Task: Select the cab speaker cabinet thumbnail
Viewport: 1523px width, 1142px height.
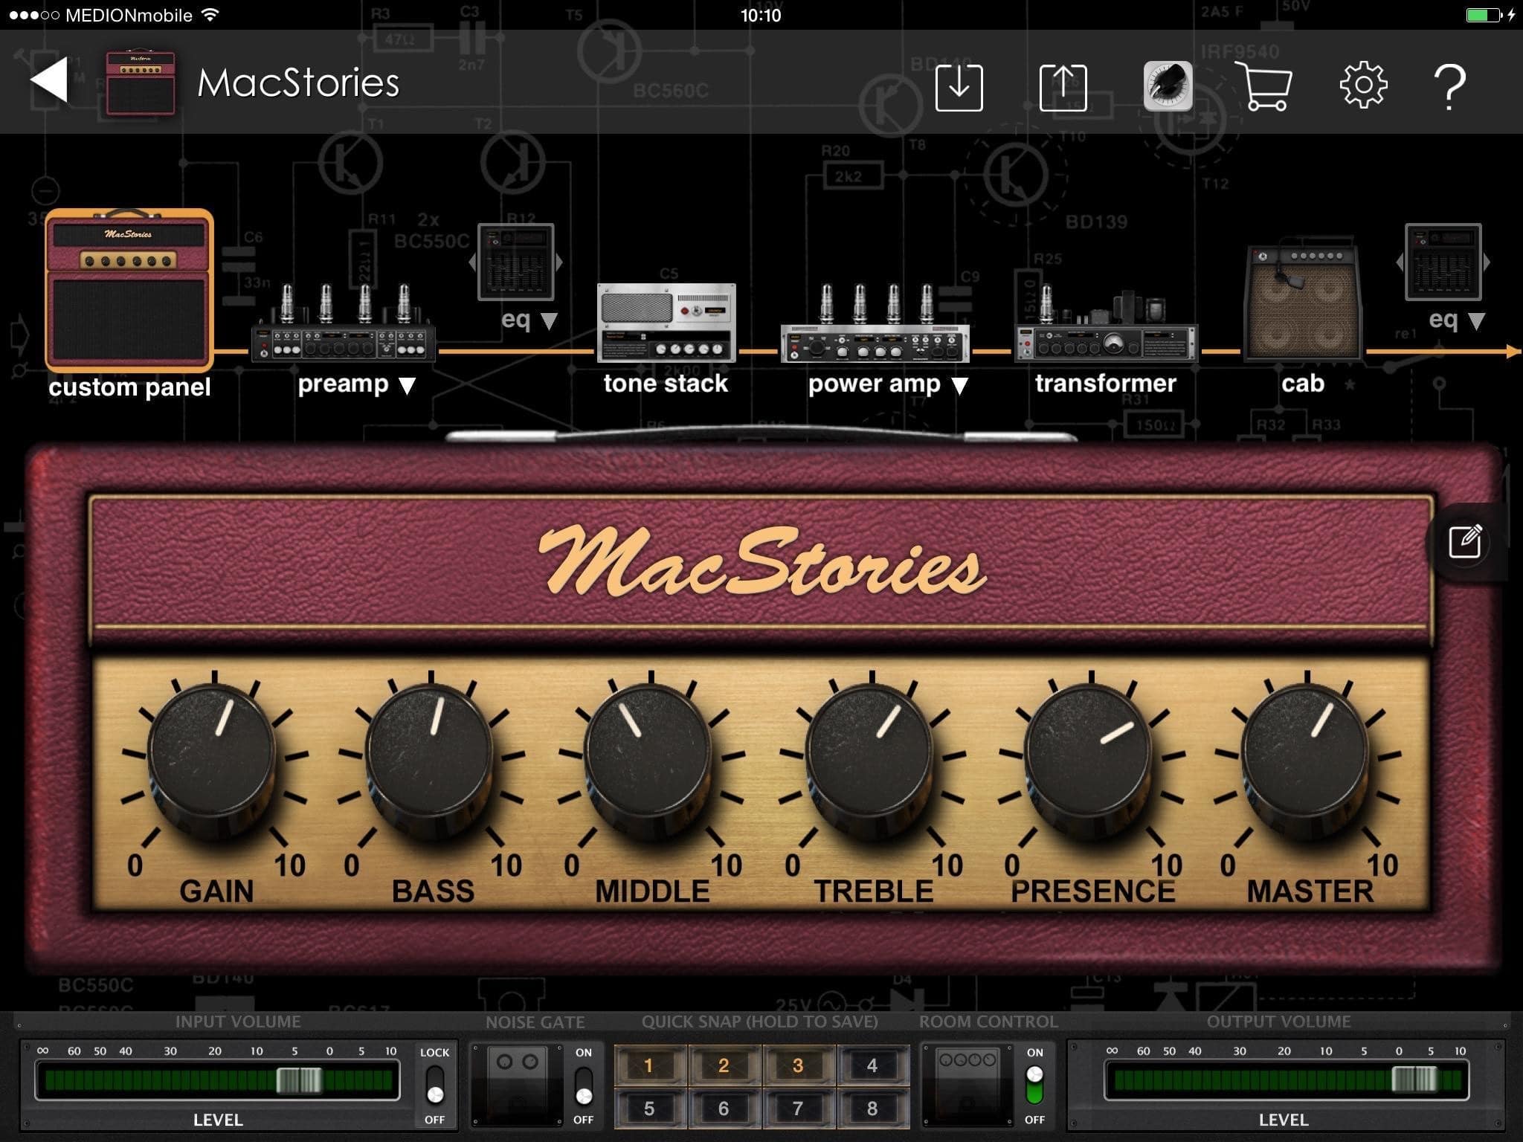Action: coord(1303,305)
